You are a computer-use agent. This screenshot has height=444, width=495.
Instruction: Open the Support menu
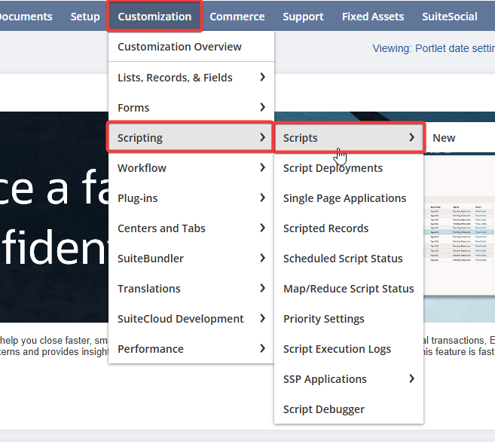pos(303,17)
